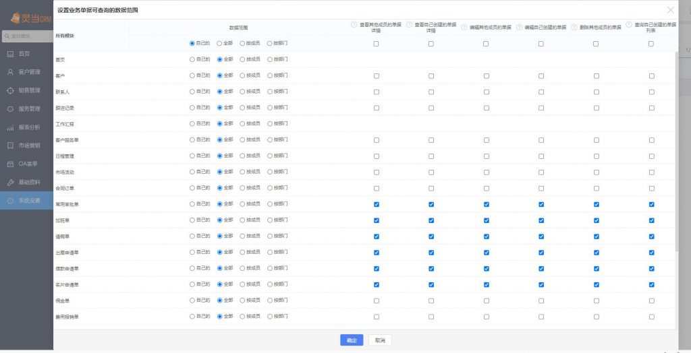Viewport: 691px width, 353px height.
Task: Open help icon for 查询自己创建的单据列表
Action: (628, 25)
